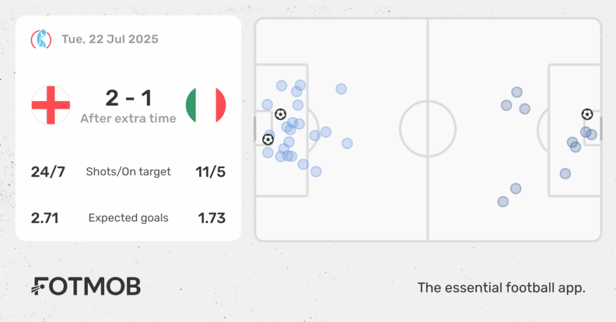616x322 pixels.
Task: Click the After extra time label
Action: tap(129, 118)
